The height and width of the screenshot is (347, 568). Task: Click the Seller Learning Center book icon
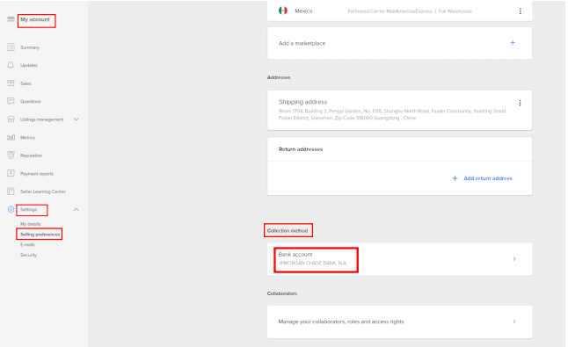coord(11,191)
